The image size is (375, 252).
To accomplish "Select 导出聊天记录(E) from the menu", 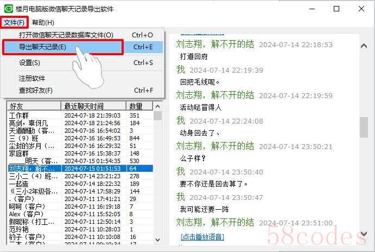I will [x=82, y=47].
